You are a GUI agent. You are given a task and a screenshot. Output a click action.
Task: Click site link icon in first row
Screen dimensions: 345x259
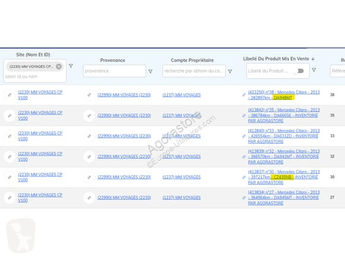pyautogui.click(x=10, y=95)
